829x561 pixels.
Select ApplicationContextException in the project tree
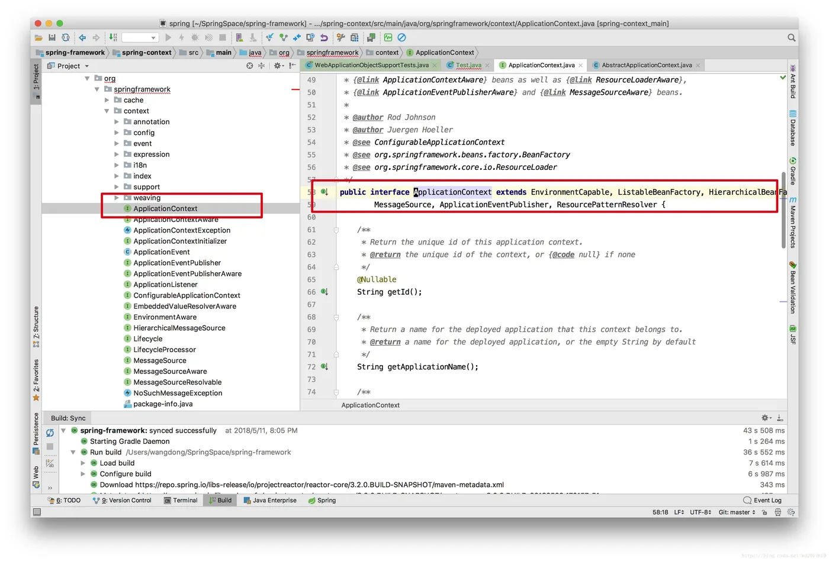(x=182, y=230)
